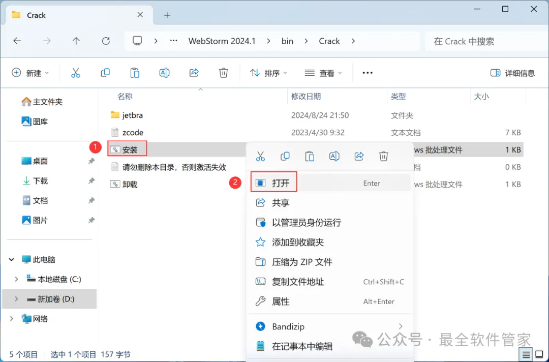This screenshot has width=549, height=362.
Task: Open 文档 quick access item
Action: click(x=35, y=201)
